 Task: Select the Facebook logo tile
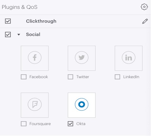(x=35, y=58)
